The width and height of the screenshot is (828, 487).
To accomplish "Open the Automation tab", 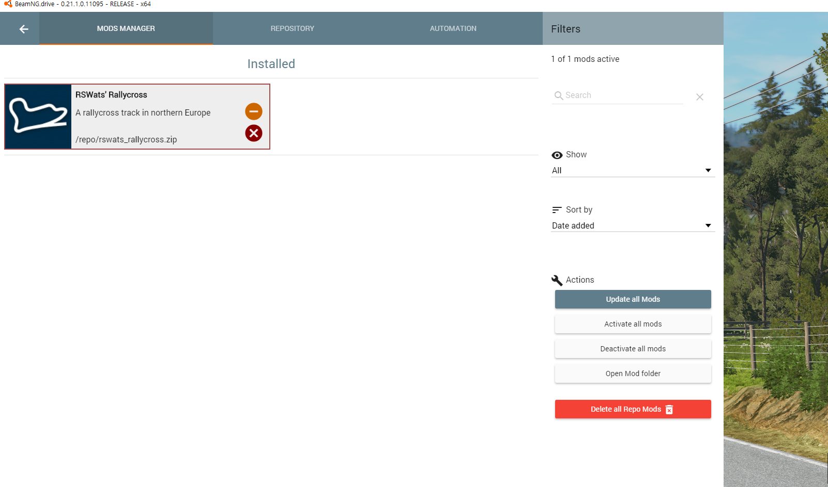I will (453, 28).
